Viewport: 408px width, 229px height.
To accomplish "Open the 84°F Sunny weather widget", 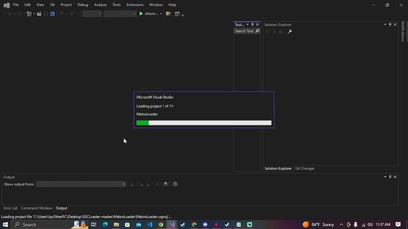I will click(318, 225).
